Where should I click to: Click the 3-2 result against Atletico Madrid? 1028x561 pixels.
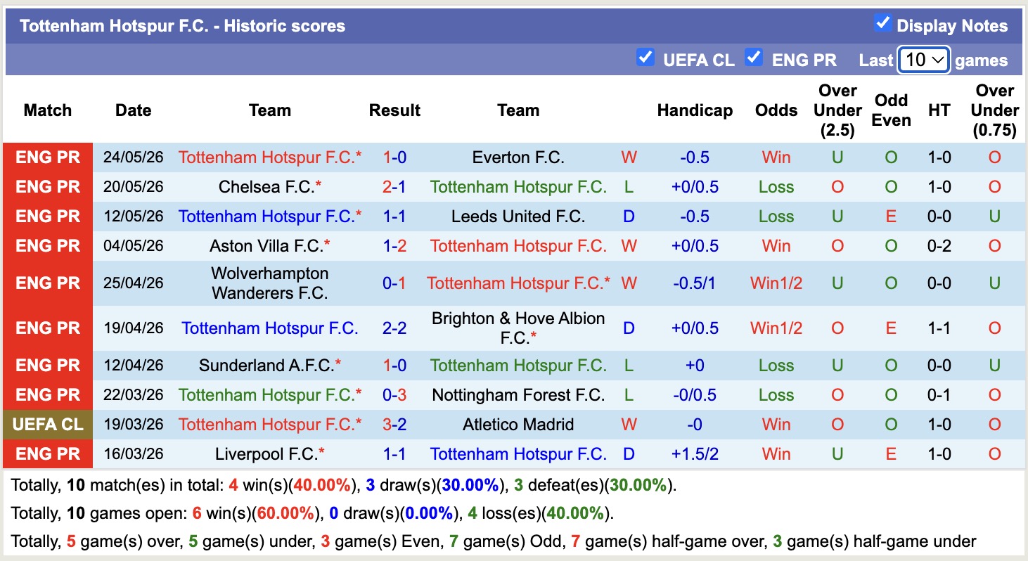point(394,425)
